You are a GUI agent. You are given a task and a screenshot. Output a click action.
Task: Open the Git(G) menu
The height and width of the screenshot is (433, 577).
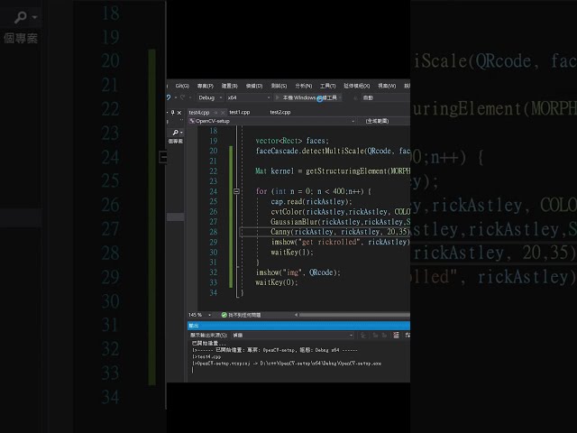tap(182, 86)
